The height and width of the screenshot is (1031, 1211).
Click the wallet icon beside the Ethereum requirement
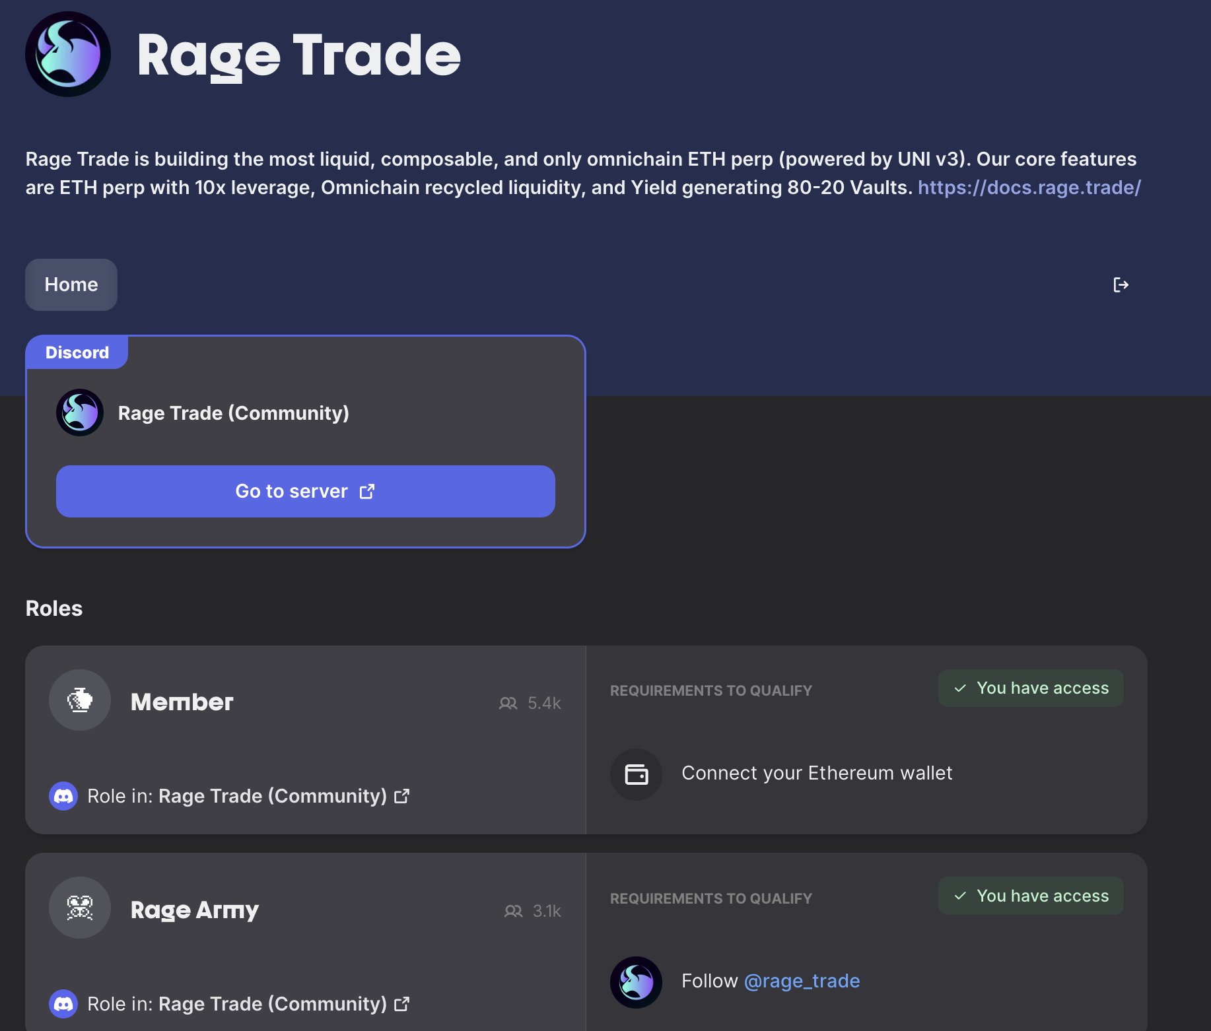pyautogui.click(x=636, y=774)
